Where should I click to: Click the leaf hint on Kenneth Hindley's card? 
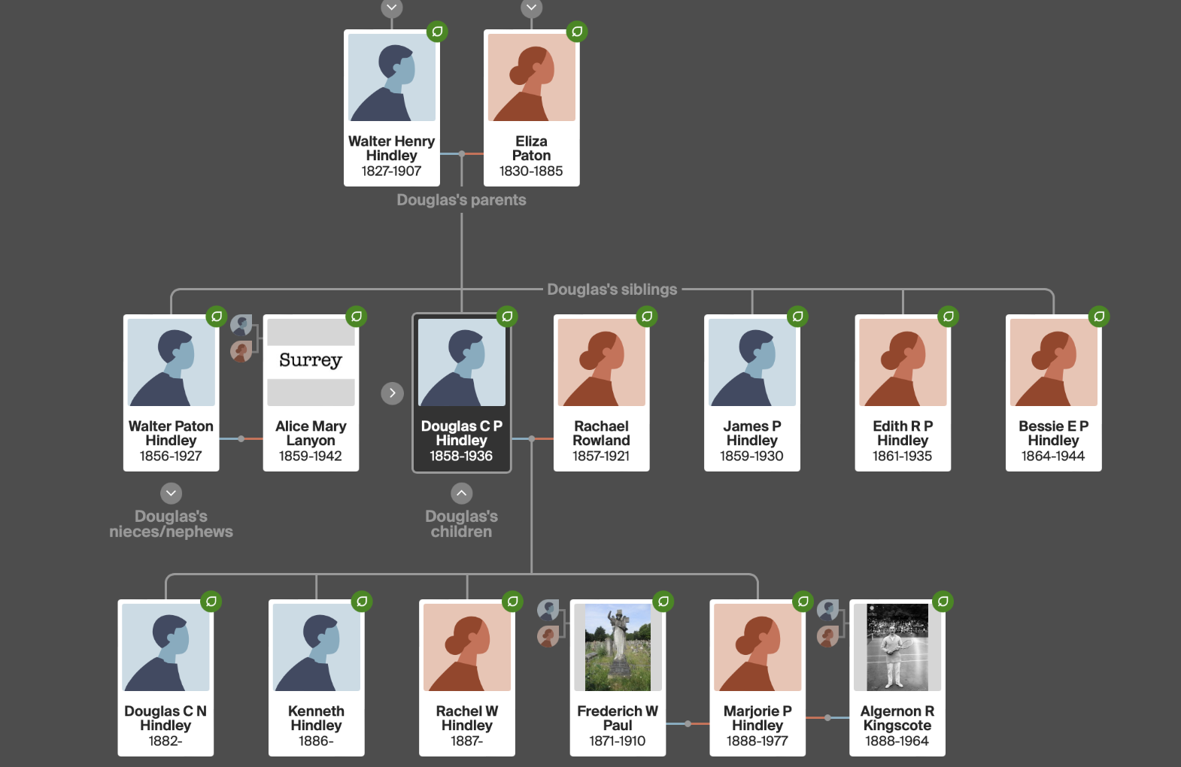362,602
